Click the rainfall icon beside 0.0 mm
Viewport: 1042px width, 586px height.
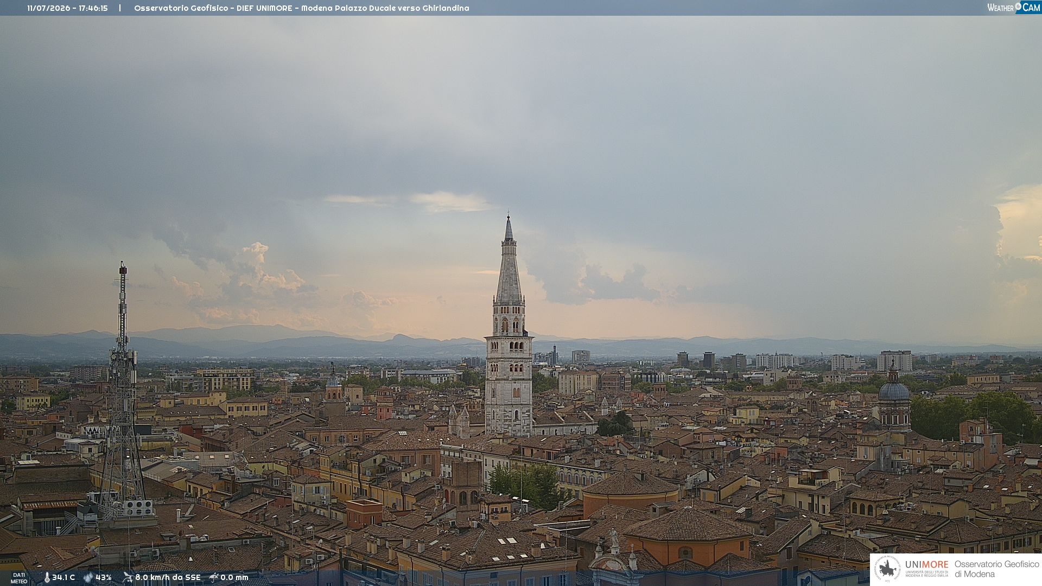[214, 577]
